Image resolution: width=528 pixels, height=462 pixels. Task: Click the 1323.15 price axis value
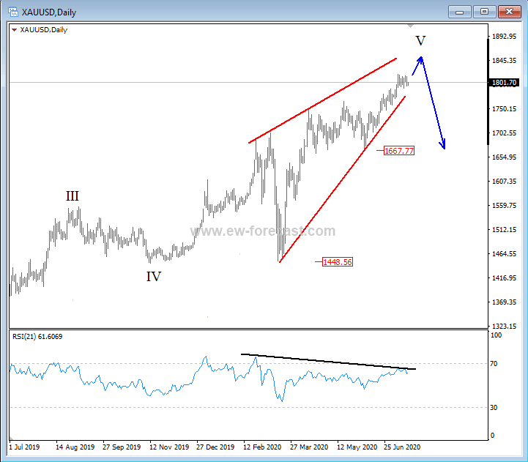click(x=504, y=326)
